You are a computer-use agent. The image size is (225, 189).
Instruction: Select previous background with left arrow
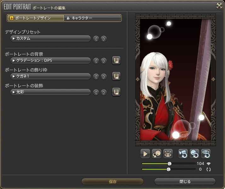pyautogui.click(x=96, y=61)
